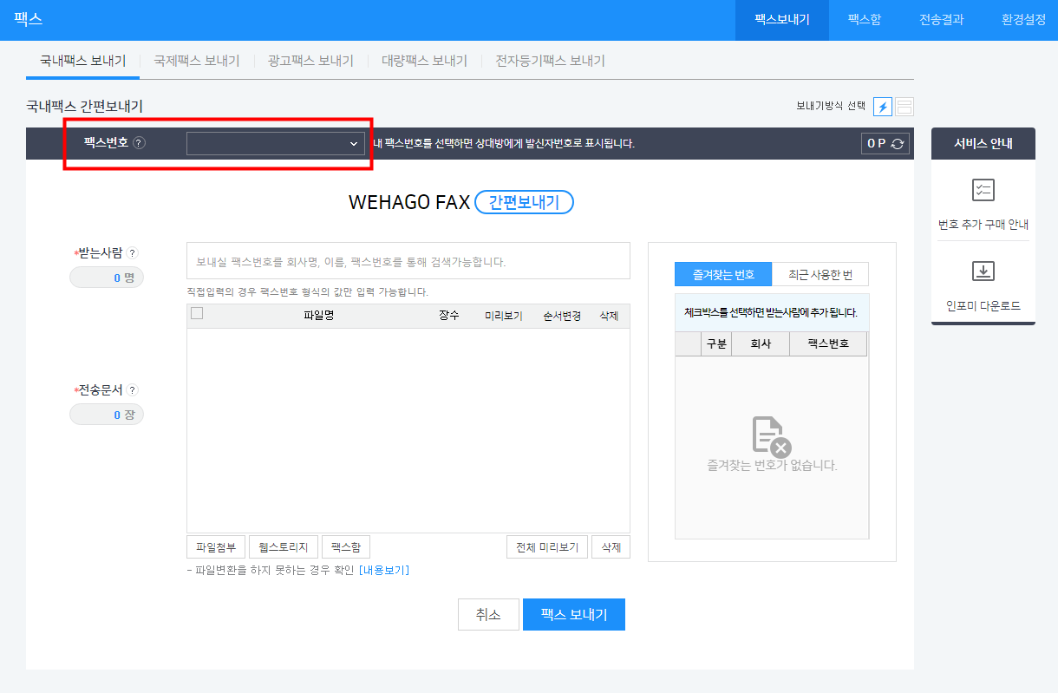Go to 전송결과 in the top menu

[x=941, y=19]
